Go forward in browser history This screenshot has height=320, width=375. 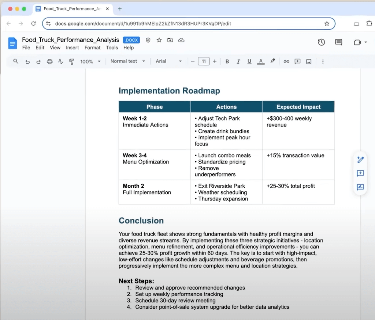(21, 23)
